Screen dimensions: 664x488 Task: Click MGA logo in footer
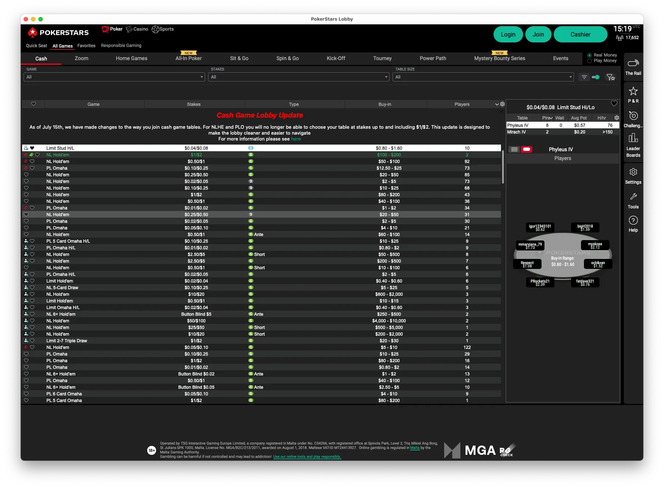470,450
